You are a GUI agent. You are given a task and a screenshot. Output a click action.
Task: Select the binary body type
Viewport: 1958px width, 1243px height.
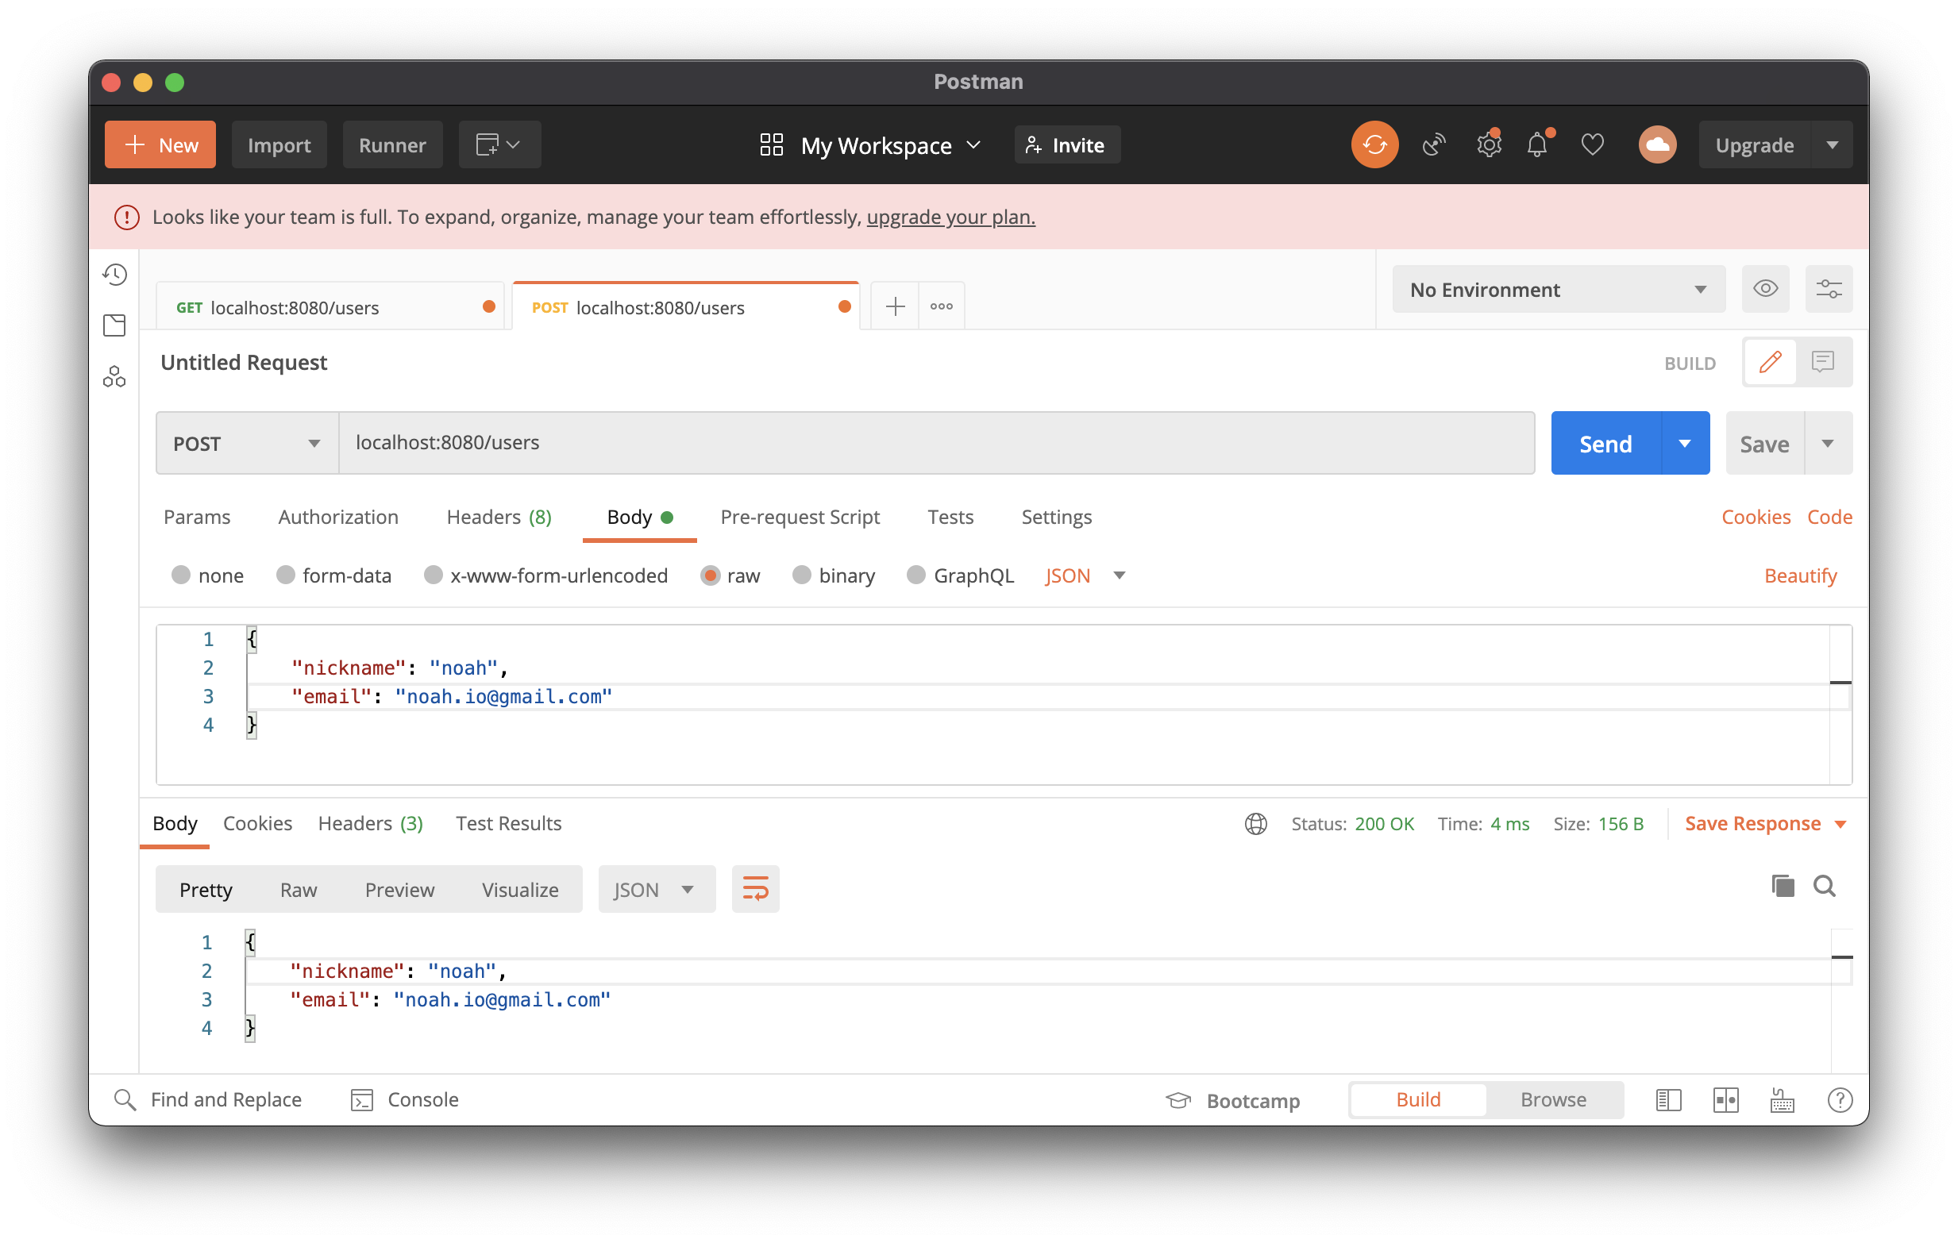(802, 575)
